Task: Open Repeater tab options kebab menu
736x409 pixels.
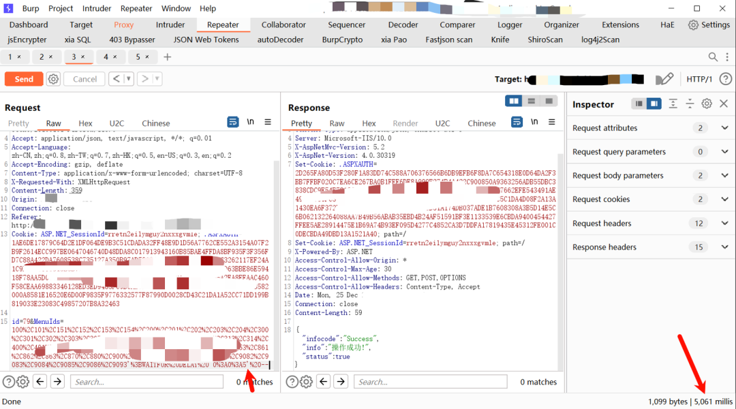Action: point(727,57)
